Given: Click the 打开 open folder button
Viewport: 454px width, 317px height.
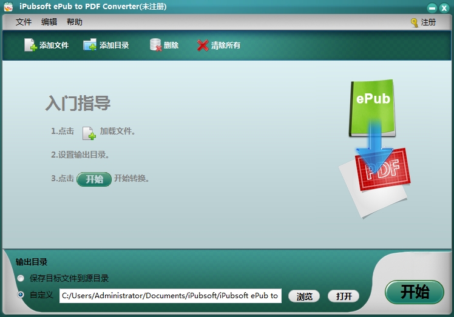Looking at the screenshot, I should point(344,296).
